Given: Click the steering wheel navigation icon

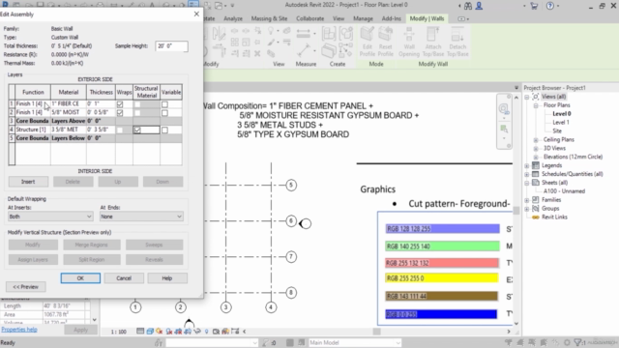Looking at the screenshot, I should tap(504, 109).
